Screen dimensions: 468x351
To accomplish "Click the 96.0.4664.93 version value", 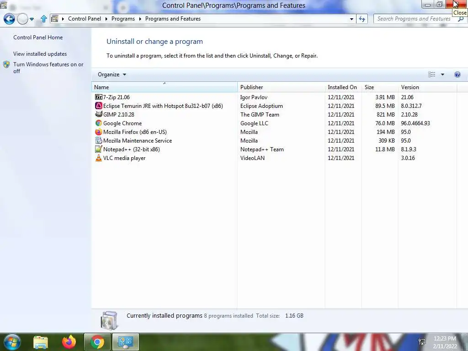I will click(415, 123).
